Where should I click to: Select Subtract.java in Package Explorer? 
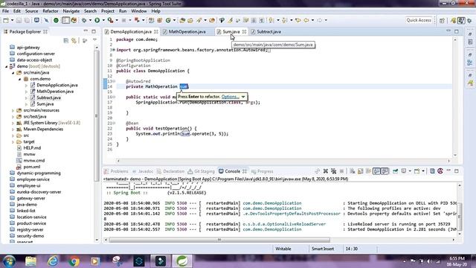click(48, 98)
